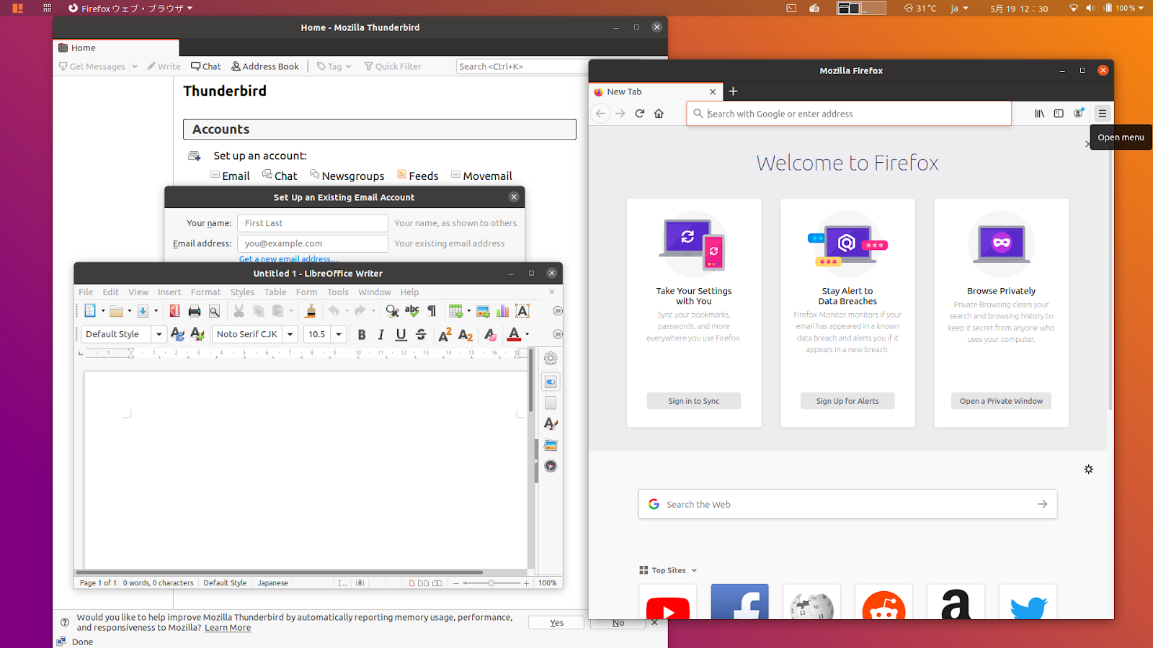Click Sign in to Sync button
The width and height of the screenshot is (1153, 648).
pyautogui.click(x=693, y=401)
